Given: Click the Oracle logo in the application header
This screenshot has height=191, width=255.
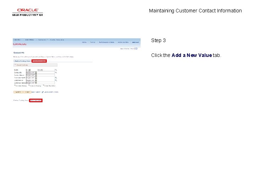Looking at the screenshot, I should click(x=20, y=44).
